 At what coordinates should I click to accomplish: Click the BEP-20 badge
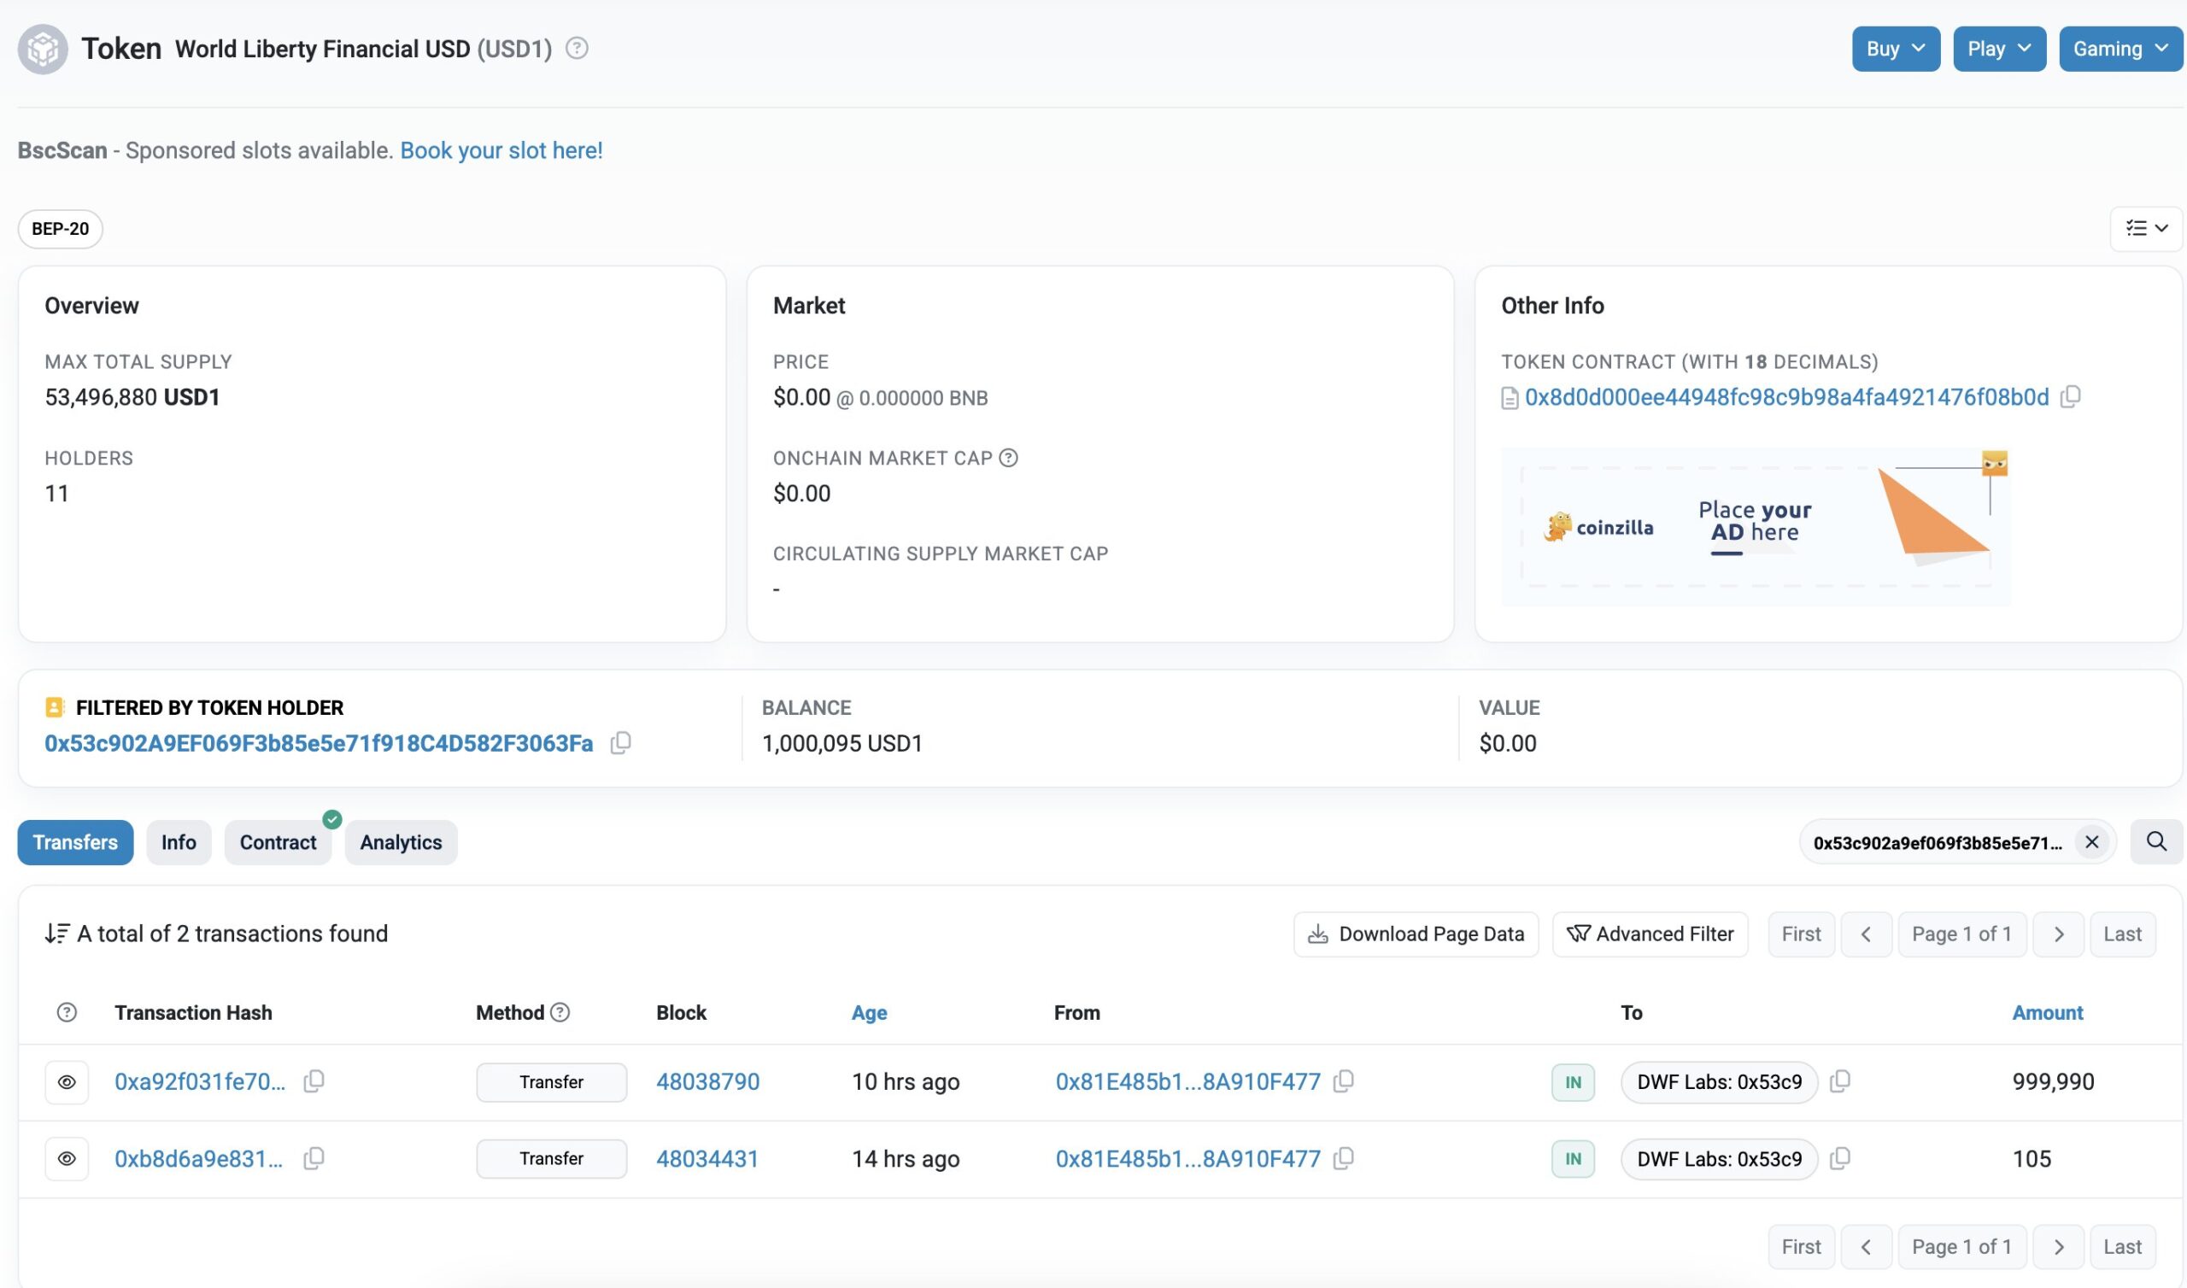click(60, 228)
